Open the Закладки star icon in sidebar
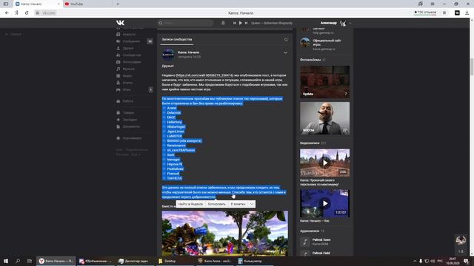Screen dimensions: 474x266 [118, 120]
